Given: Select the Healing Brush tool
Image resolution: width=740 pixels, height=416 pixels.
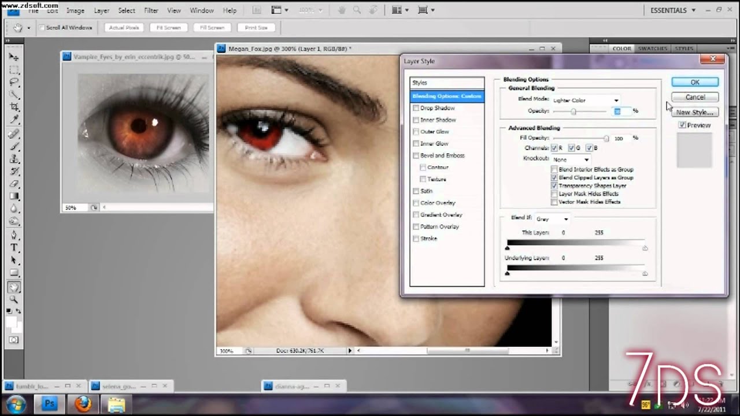Looking at the screenshot, I should point(14,134).
